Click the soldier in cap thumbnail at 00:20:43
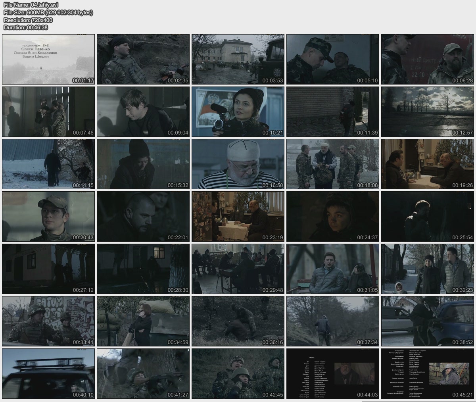Screen dimensions: 476x402 click(48, 216)
